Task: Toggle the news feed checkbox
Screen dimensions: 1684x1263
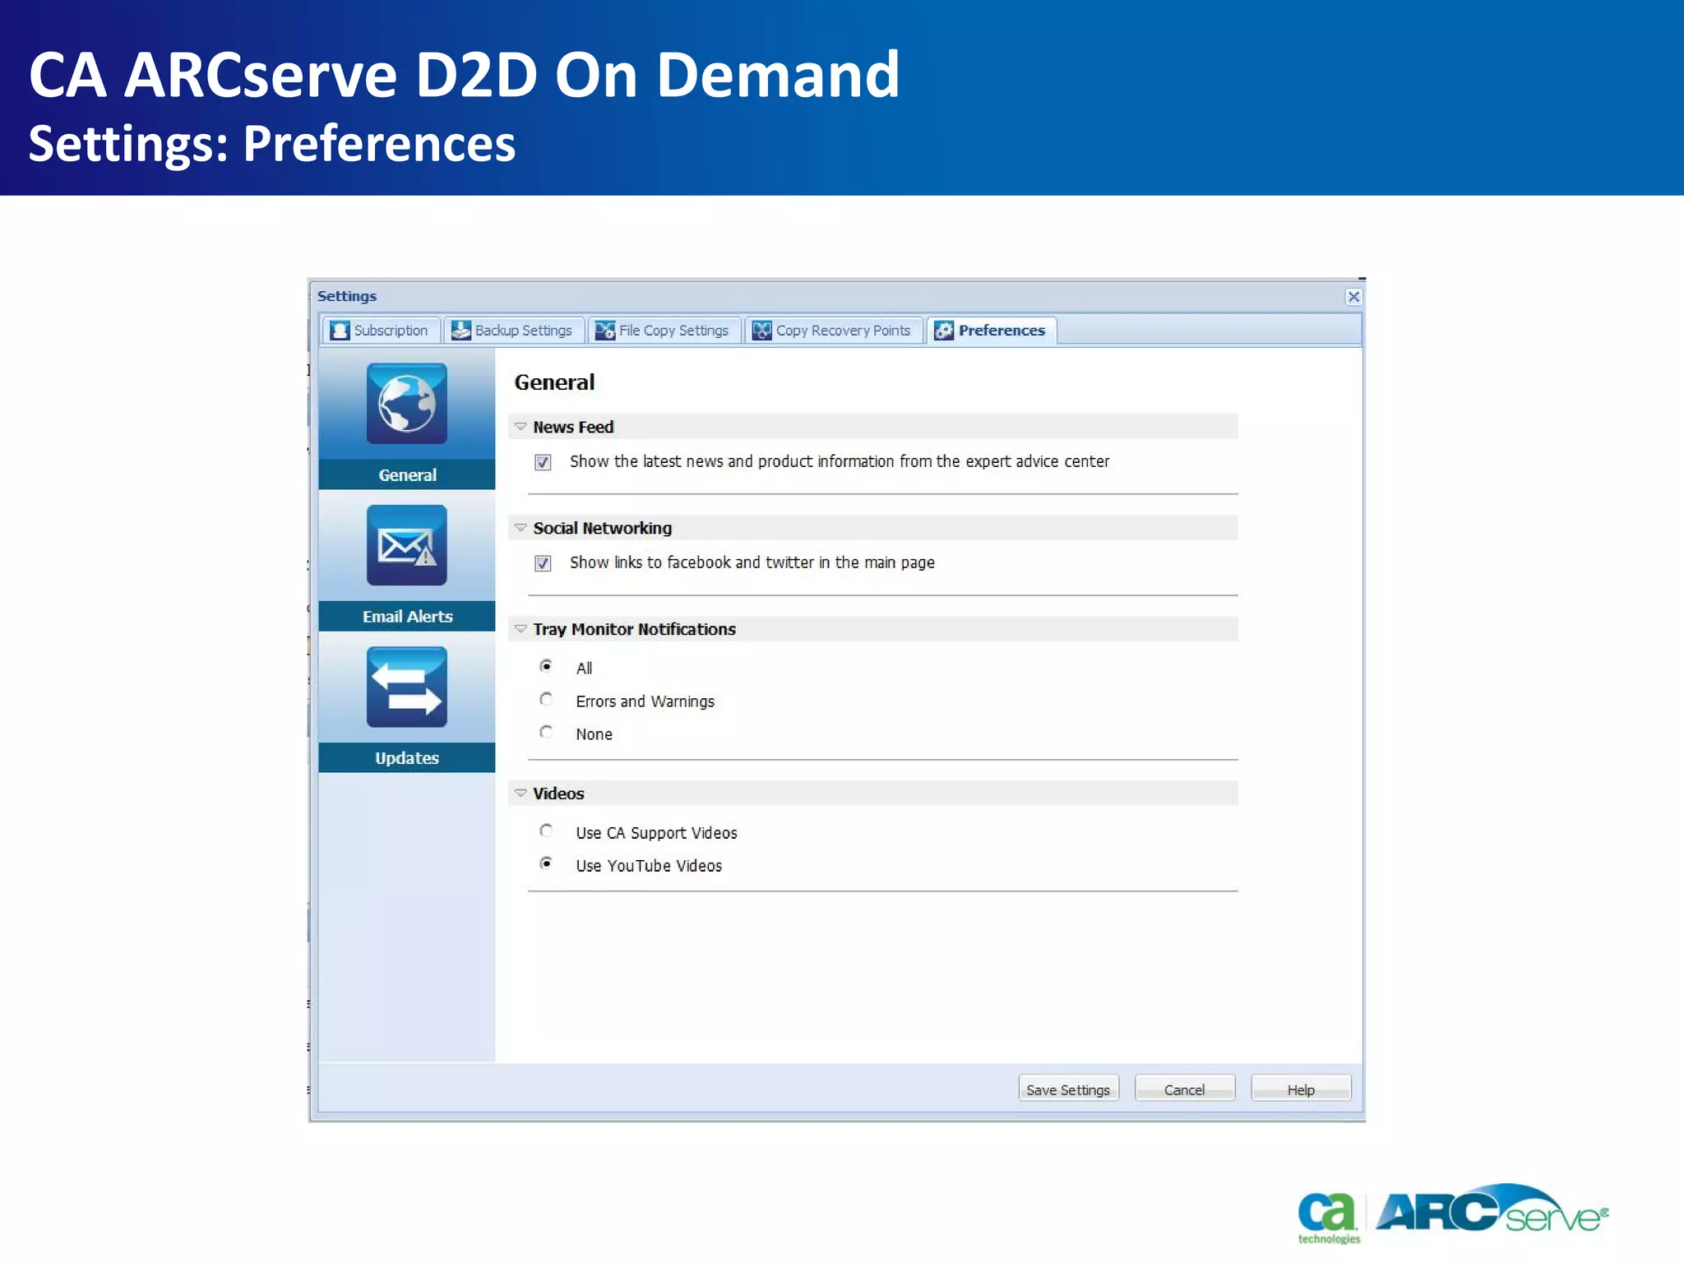Action: click(x=543, y=462)
